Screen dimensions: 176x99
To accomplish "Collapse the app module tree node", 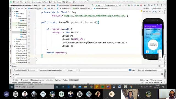I will pyautogui.click(x=13, y=12).
